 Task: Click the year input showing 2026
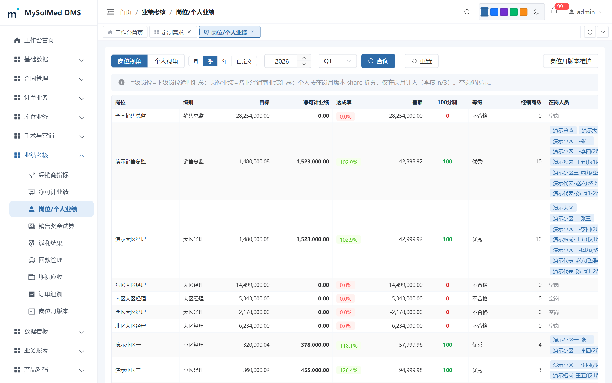pos(281,61)
